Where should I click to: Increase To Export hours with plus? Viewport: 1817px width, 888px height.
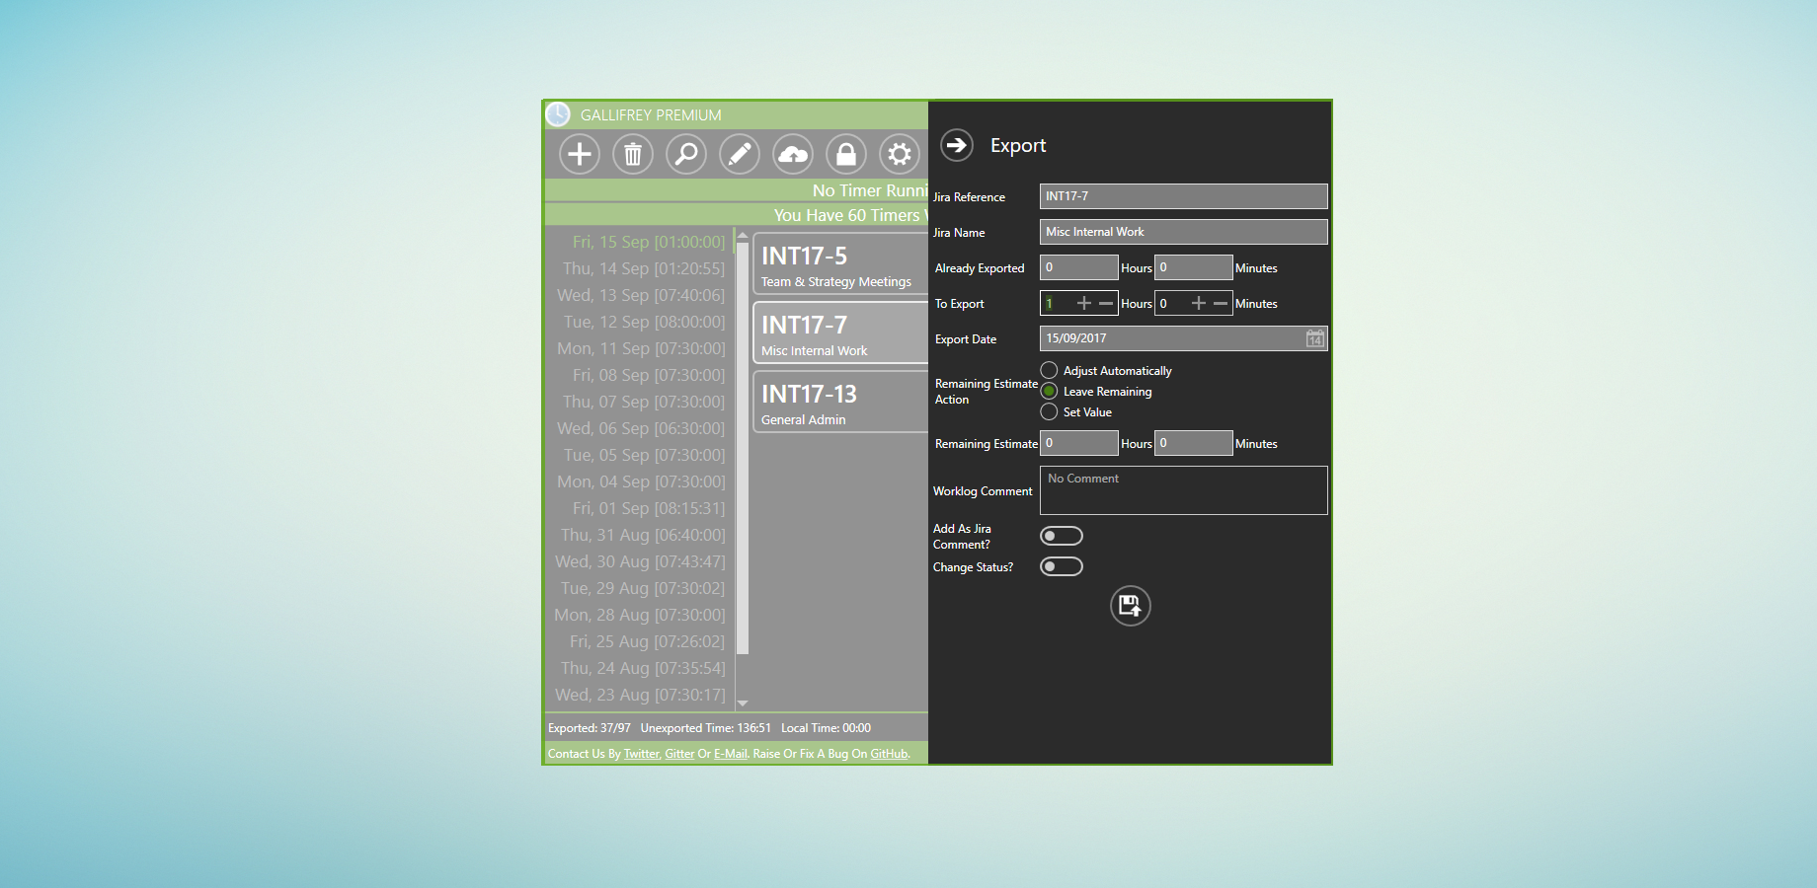(x=1084, y=303)
